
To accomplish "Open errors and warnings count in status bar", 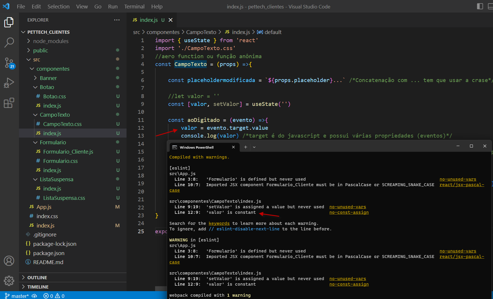I will (54, 296).
